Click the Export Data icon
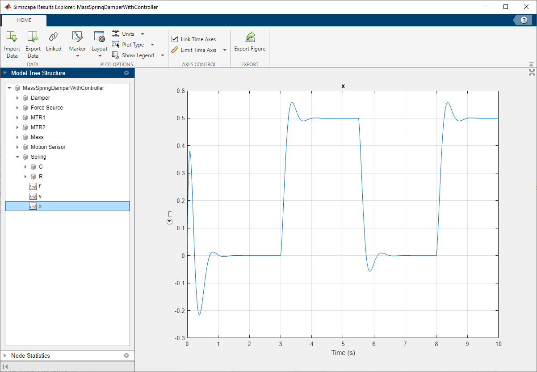This screenshot has height=372, width=537. (33, 37)
